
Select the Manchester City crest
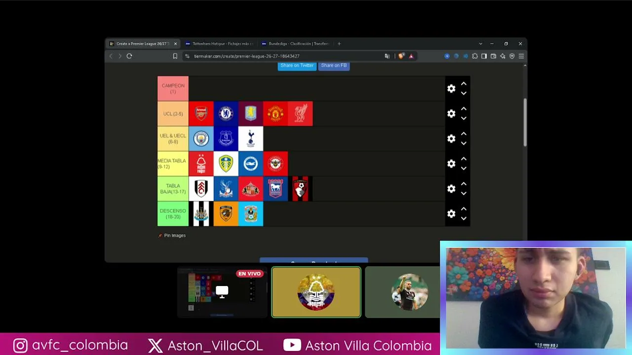201,139
